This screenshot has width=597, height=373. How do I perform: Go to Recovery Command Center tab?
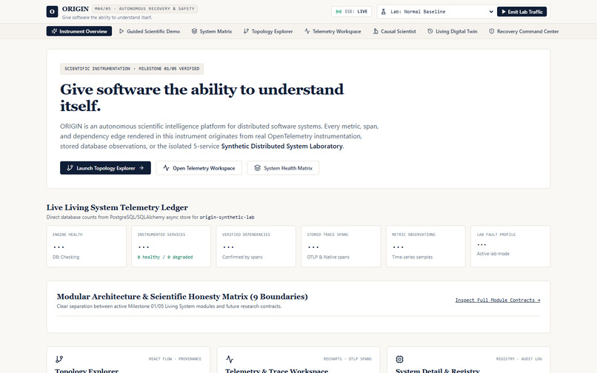524,31
